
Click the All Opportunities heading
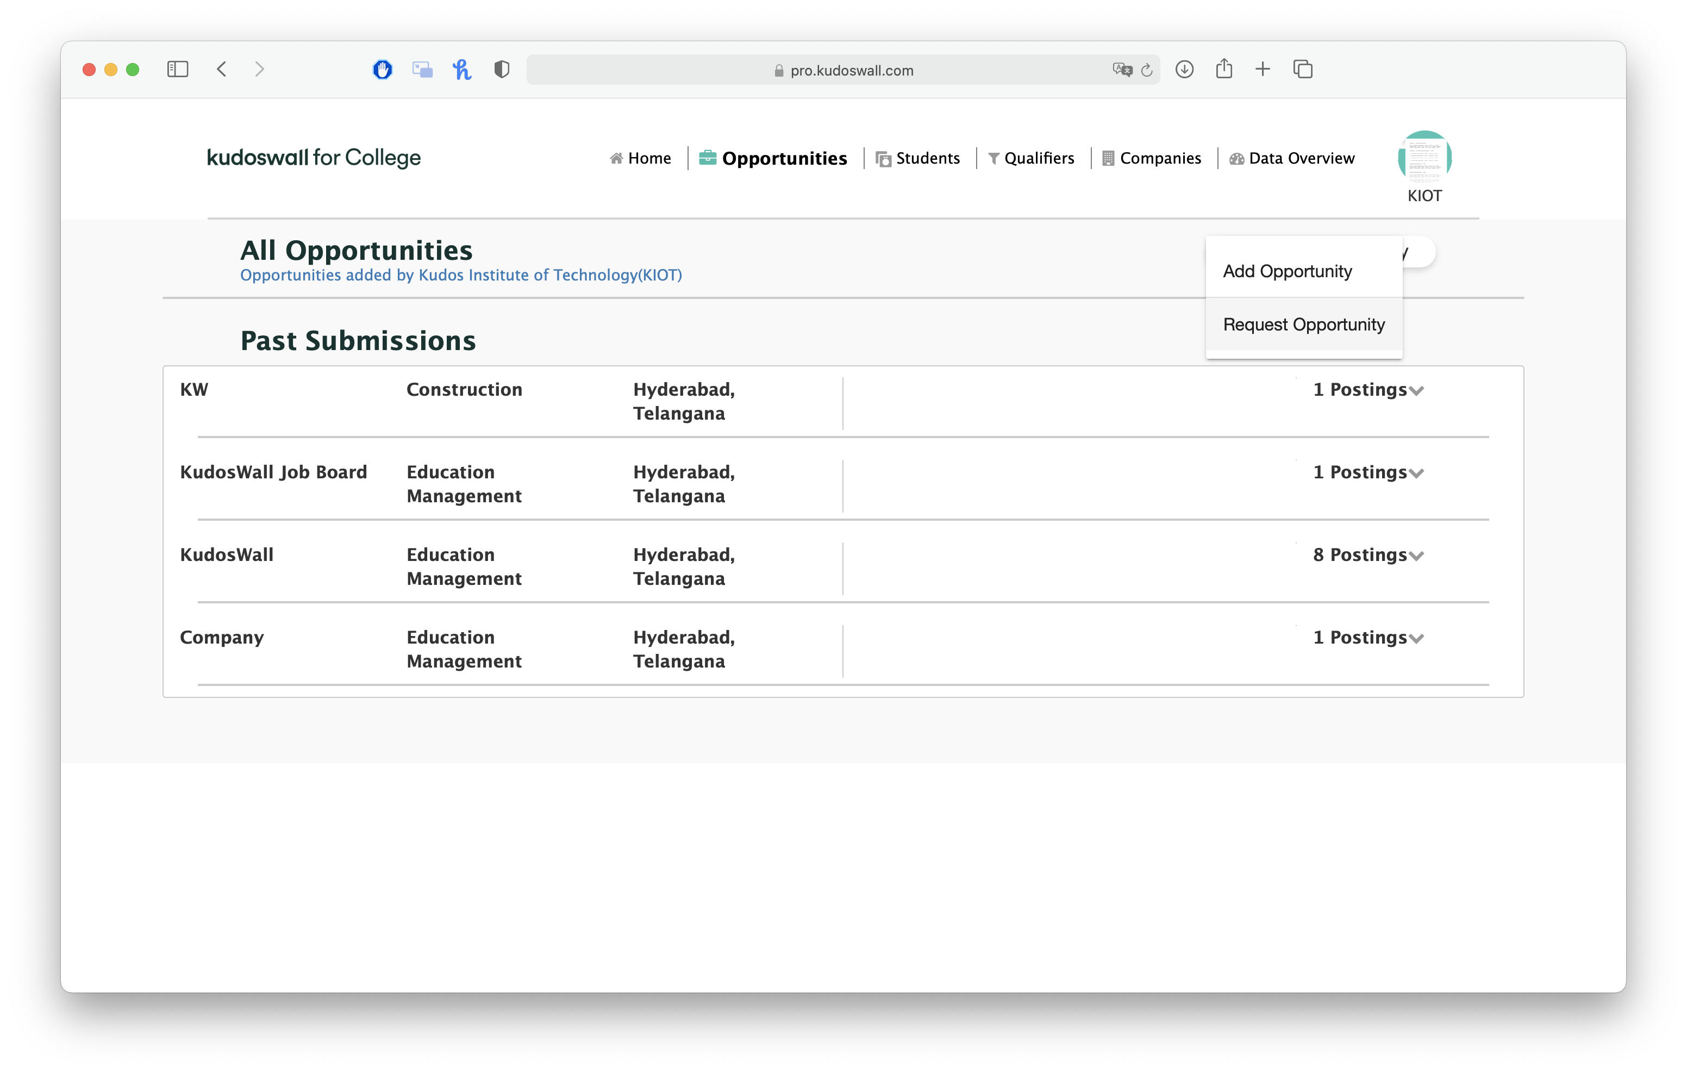[x=357, y=250]
